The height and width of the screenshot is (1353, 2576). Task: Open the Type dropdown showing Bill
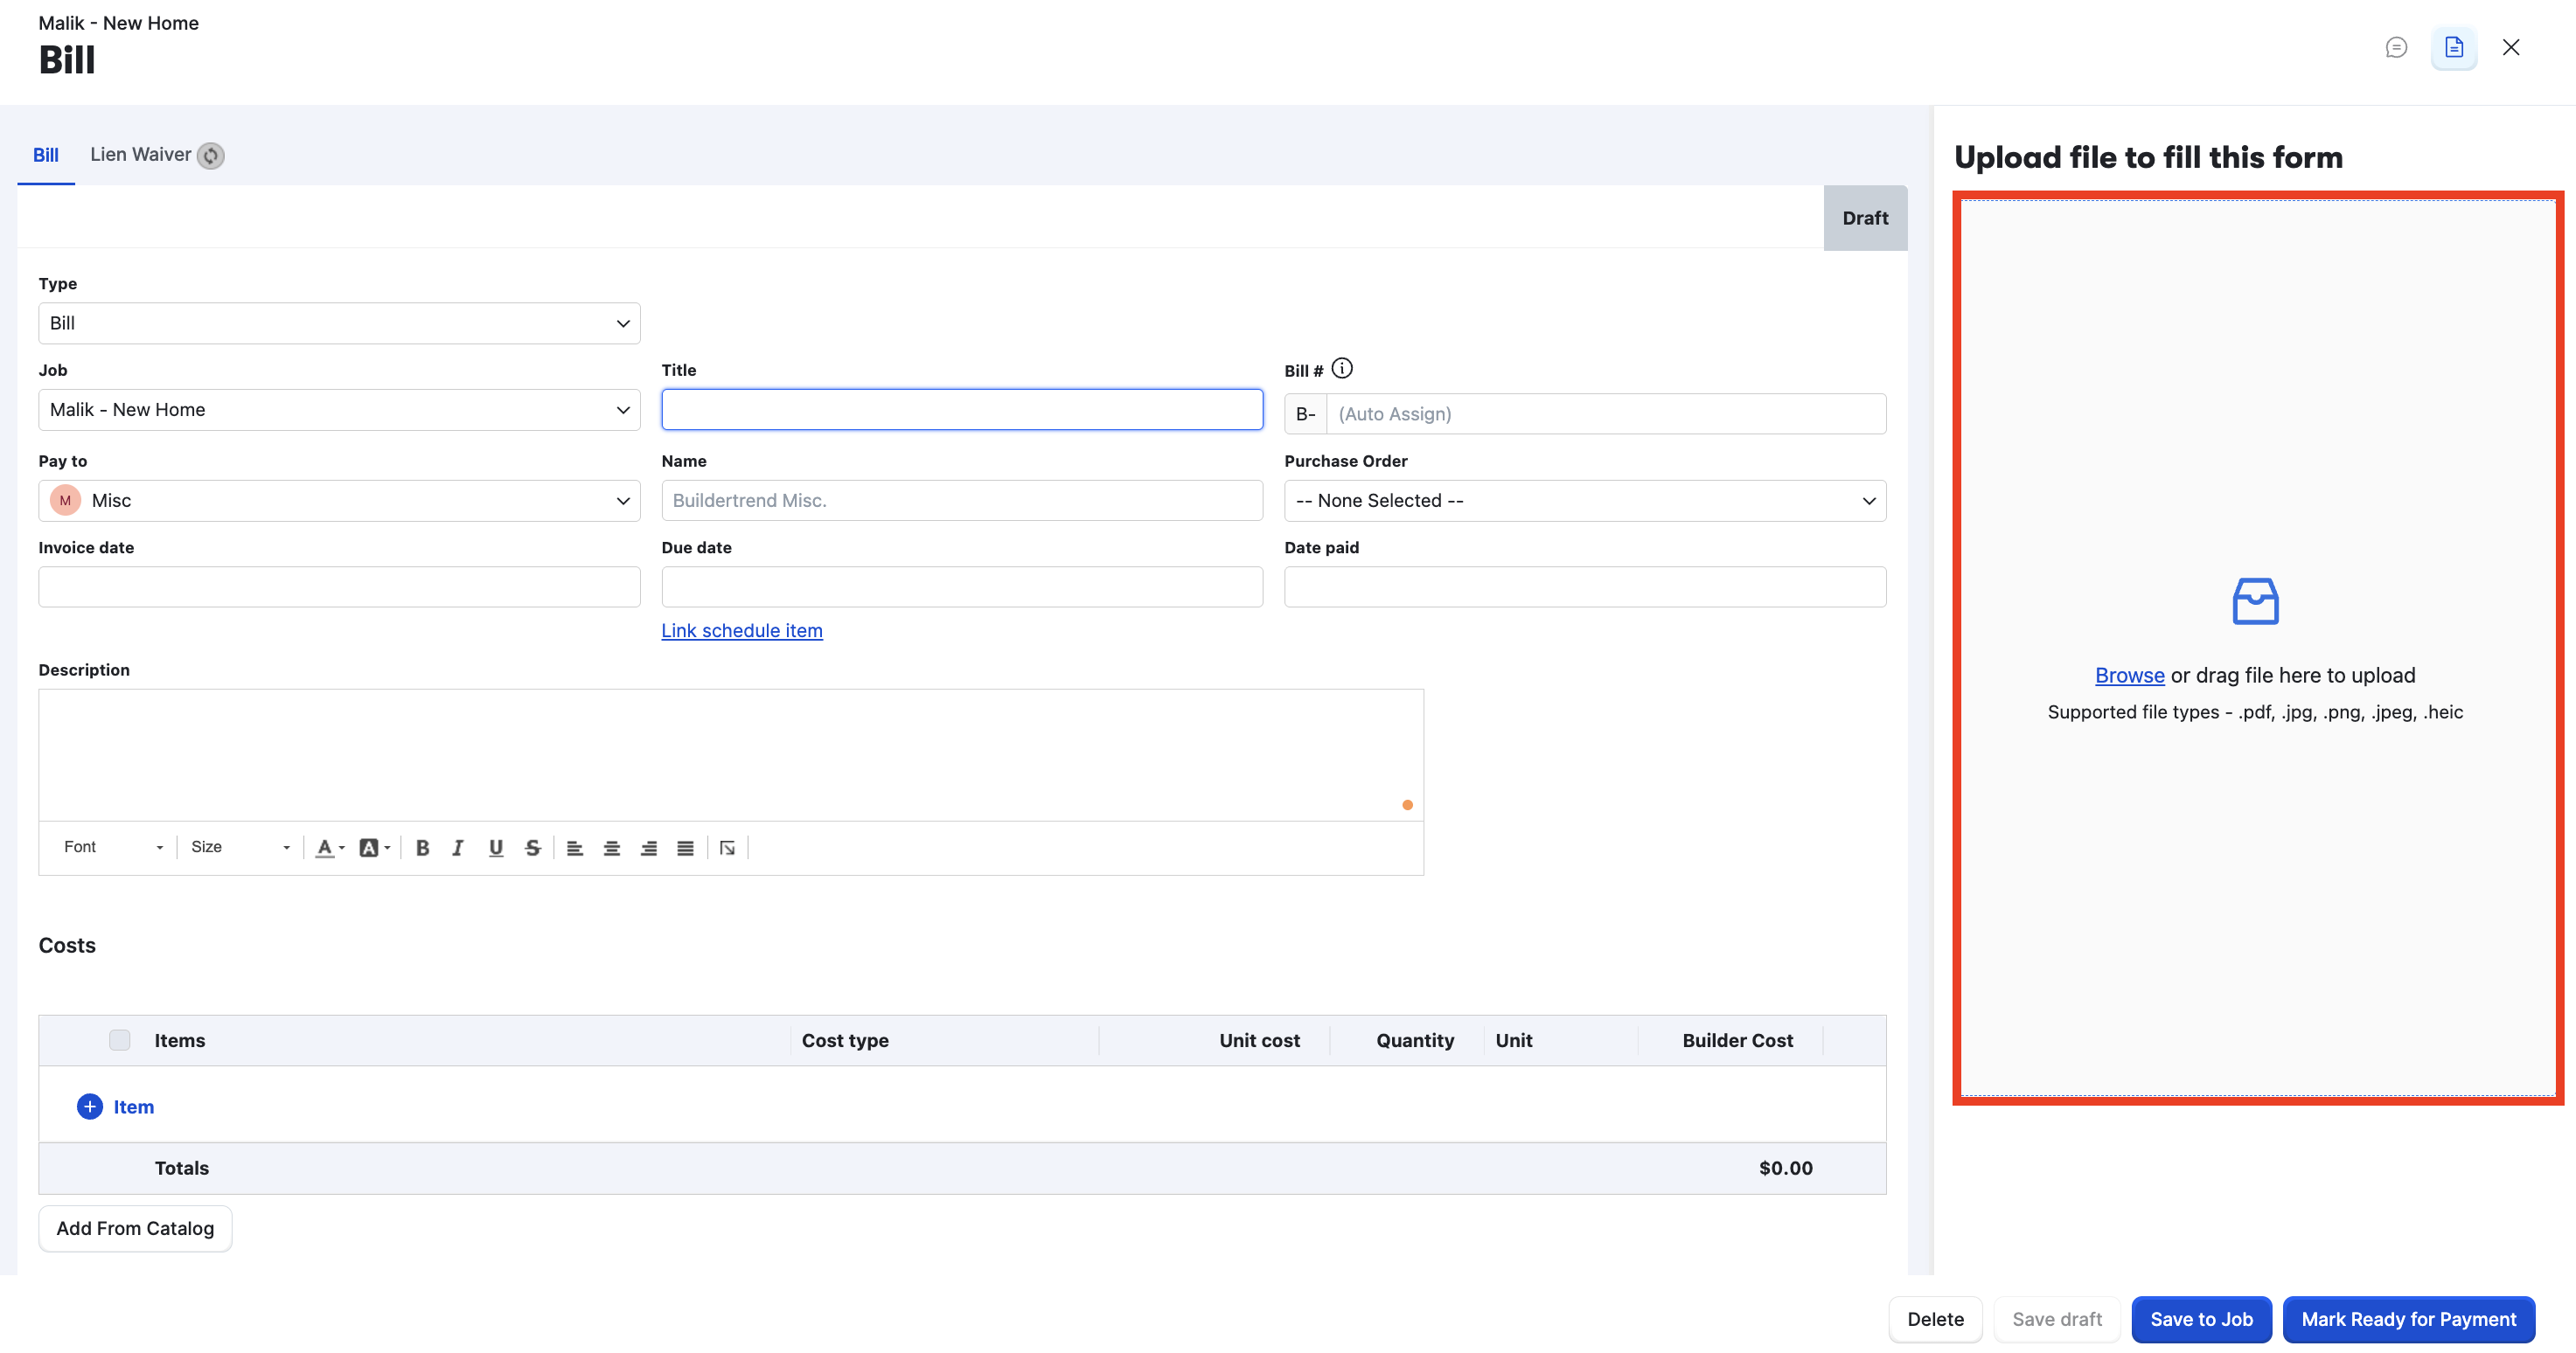tap(339, 323)
